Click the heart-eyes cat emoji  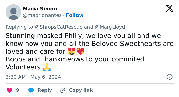tap(72, 51)
